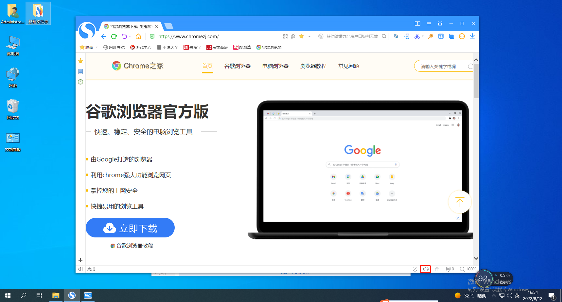Click the Sogou browser taskbar icon
Screen dimensions: 562x302
tap(72, 295)
